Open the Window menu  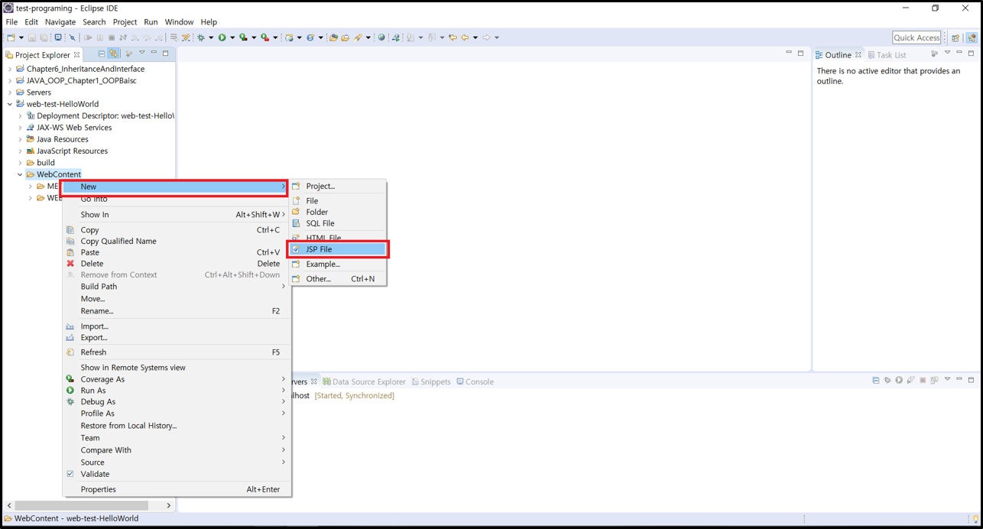(x=179, y=22)
